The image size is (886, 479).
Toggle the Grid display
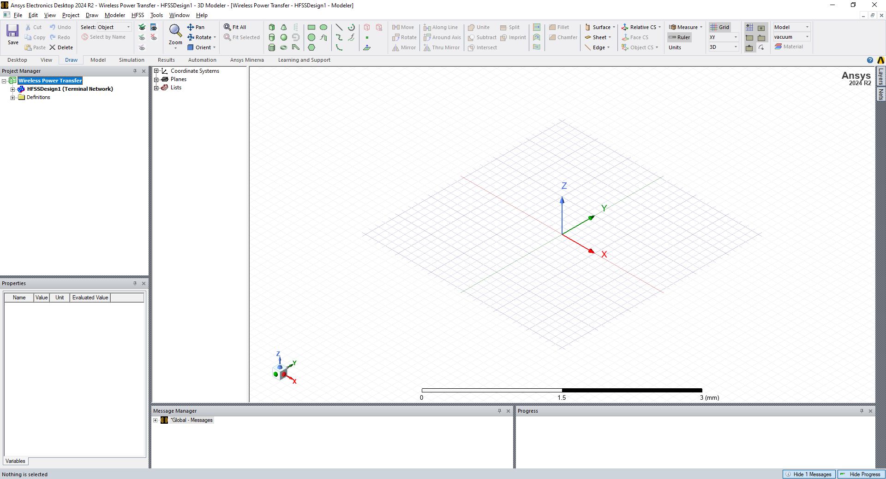(720, 27)
